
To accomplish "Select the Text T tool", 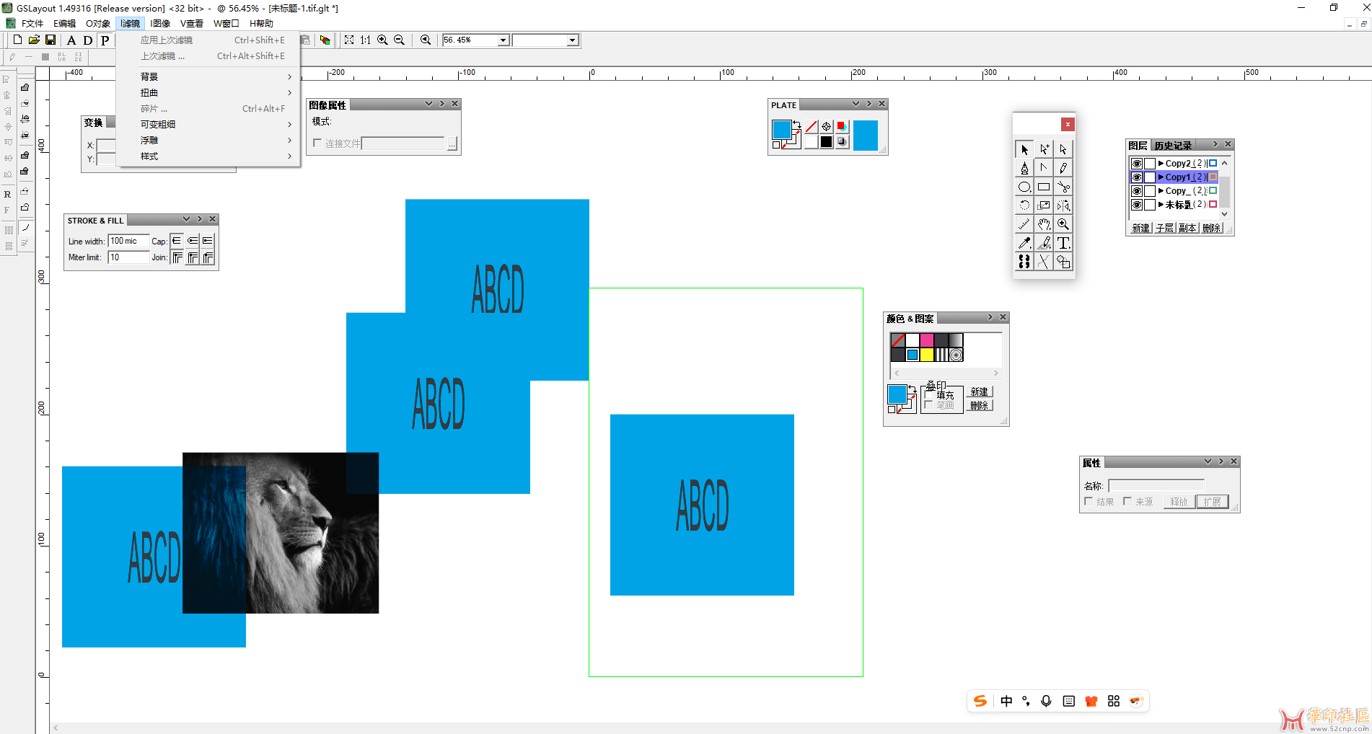I will [x=1063, y=243].
